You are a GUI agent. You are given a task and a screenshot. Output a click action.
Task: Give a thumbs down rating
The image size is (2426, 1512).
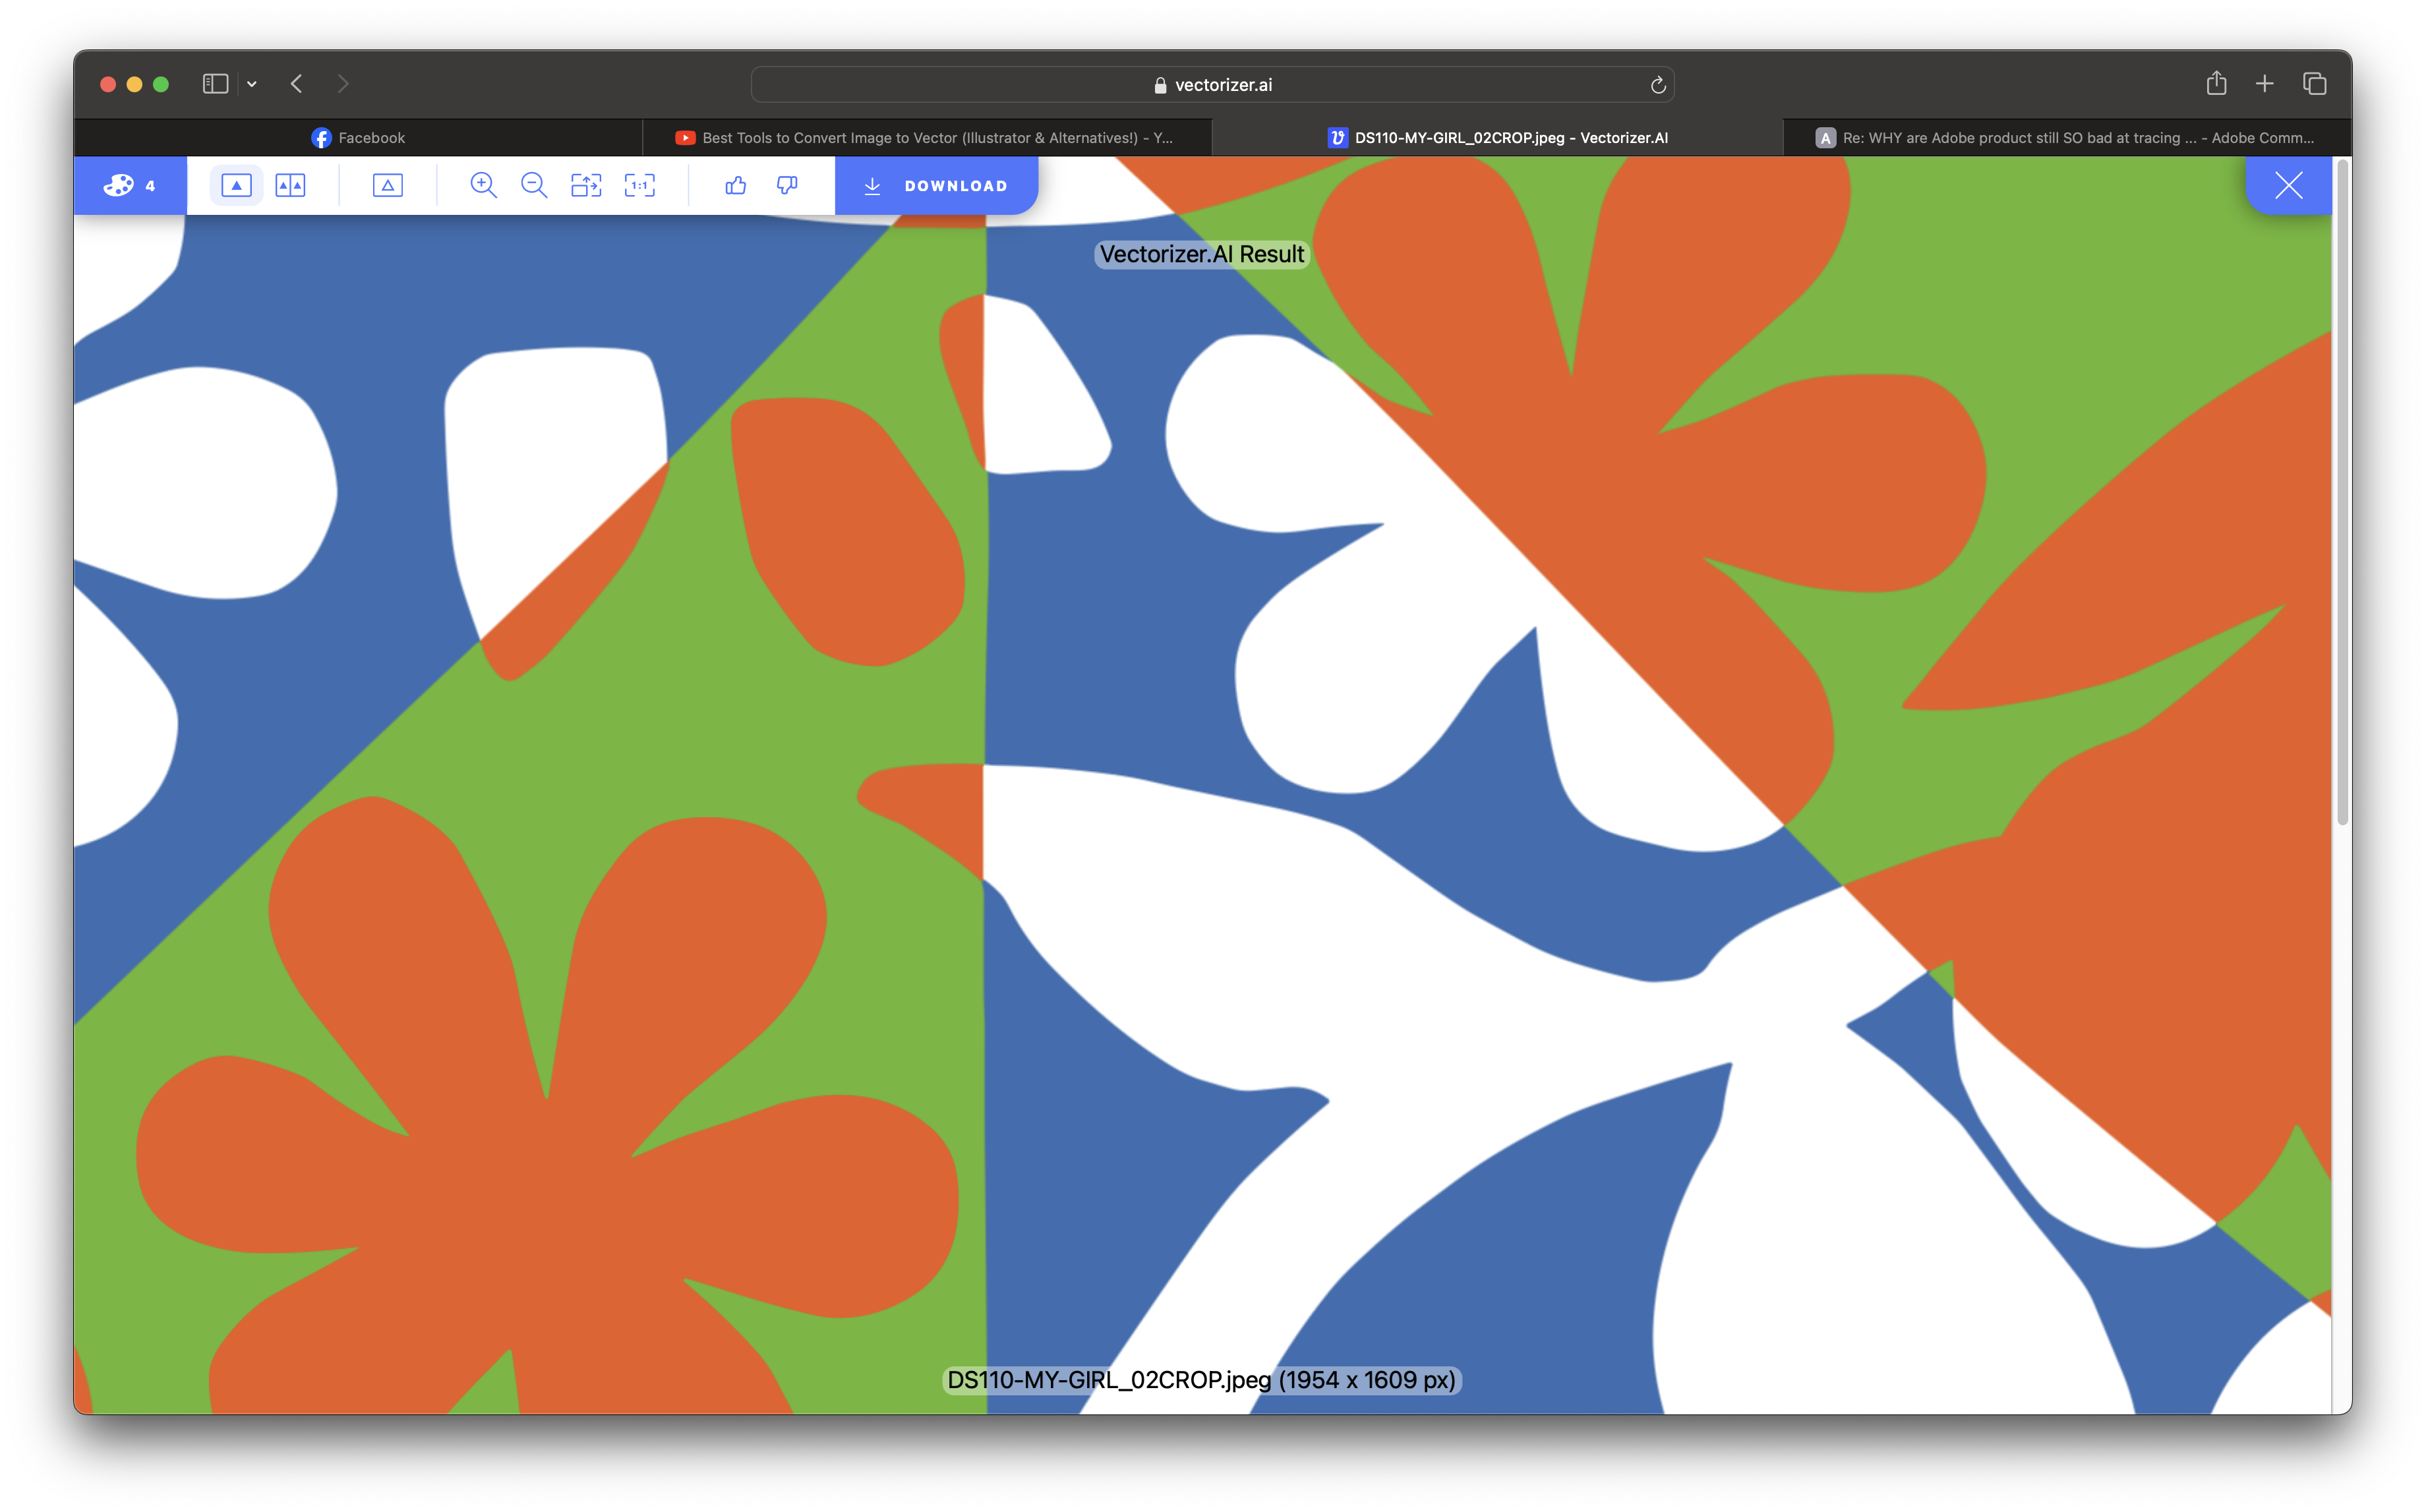click(x=787, y=185)
